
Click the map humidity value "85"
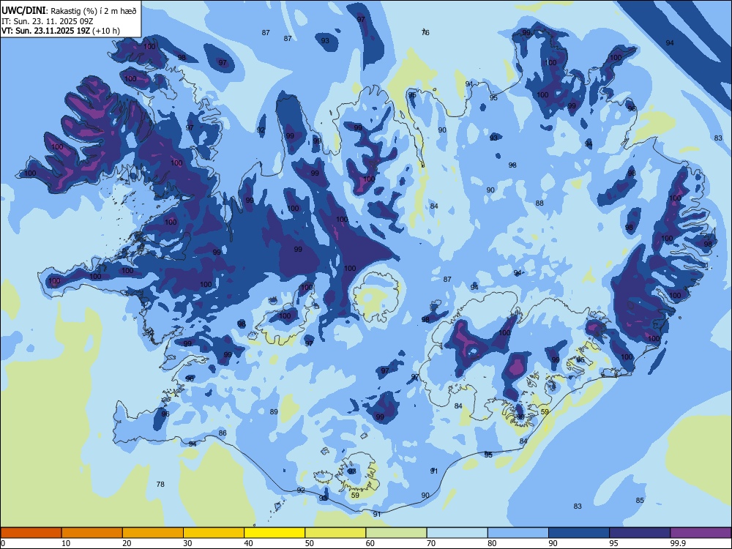[640, 501]
